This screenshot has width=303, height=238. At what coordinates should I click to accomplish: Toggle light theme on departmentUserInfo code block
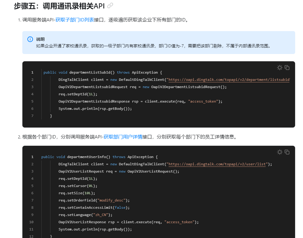pyautogui.click(x=280, y=152)
